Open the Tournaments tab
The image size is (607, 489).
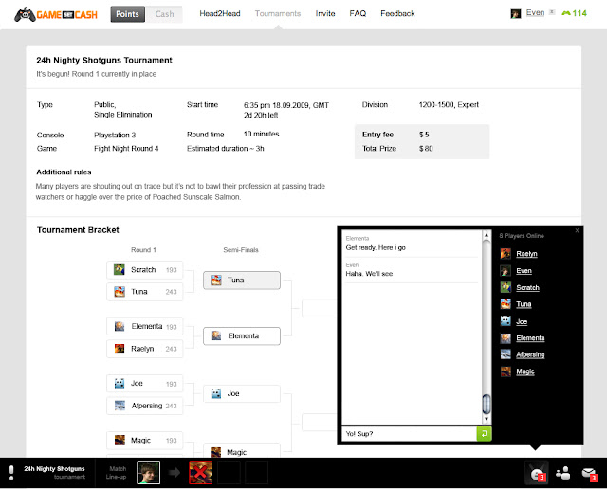coord(278,14)
